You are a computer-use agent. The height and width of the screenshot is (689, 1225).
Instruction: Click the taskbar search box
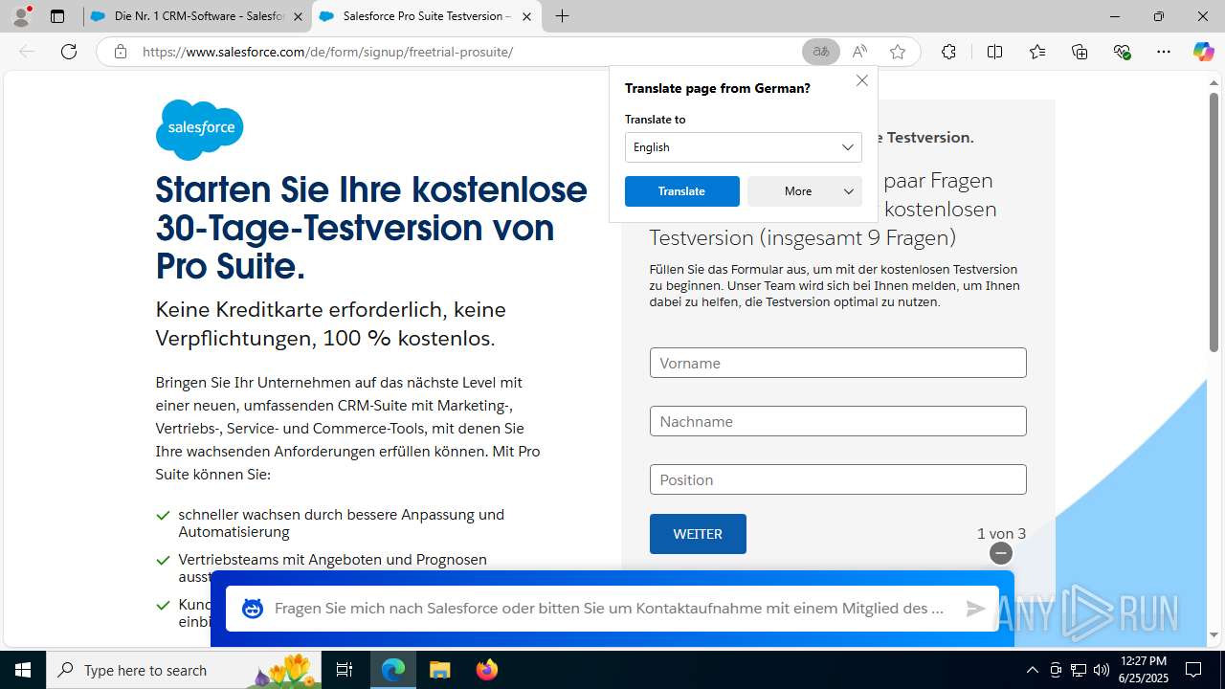click(x=185, y=670)
